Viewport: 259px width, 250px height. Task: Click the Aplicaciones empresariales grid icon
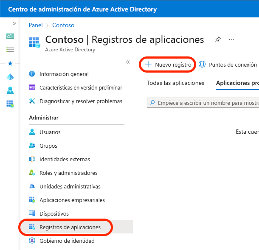pyautogui.click(x=32, y=199)
